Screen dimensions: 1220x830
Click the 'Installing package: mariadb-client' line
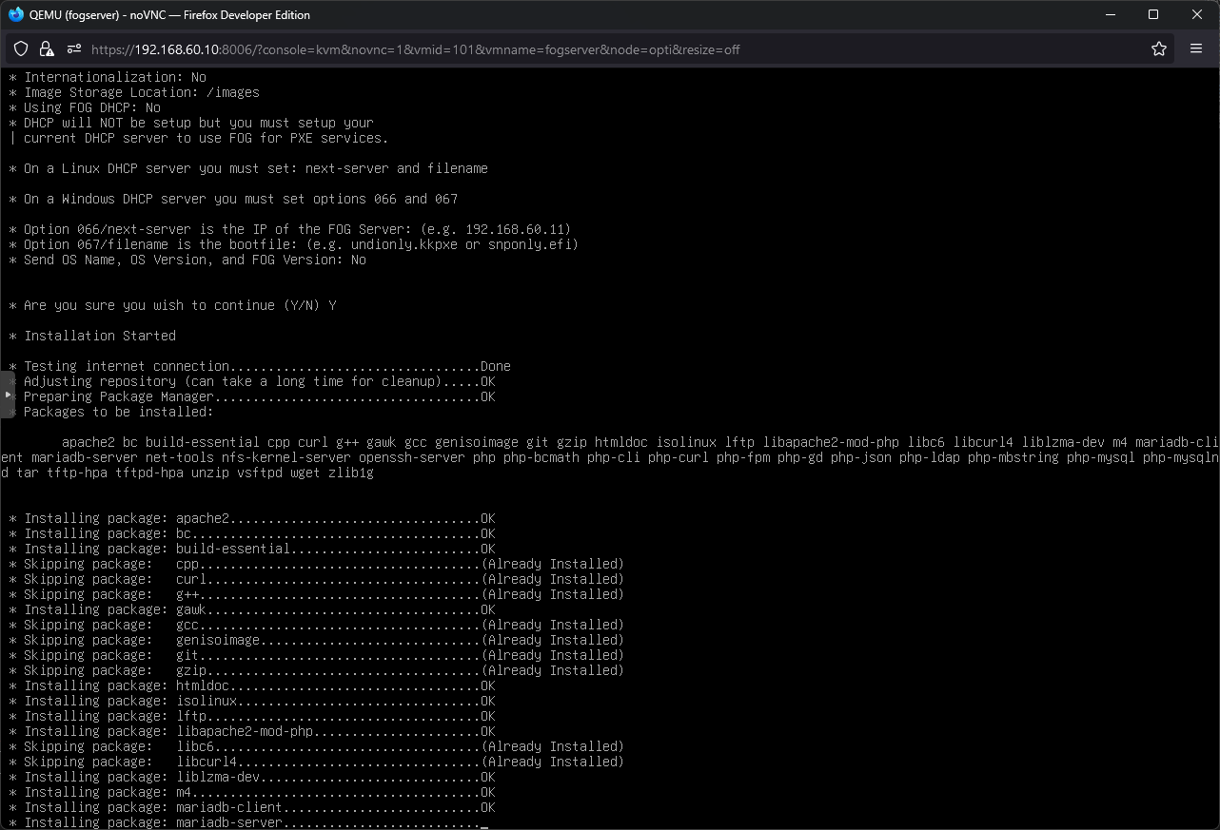[x=252, y=807]
